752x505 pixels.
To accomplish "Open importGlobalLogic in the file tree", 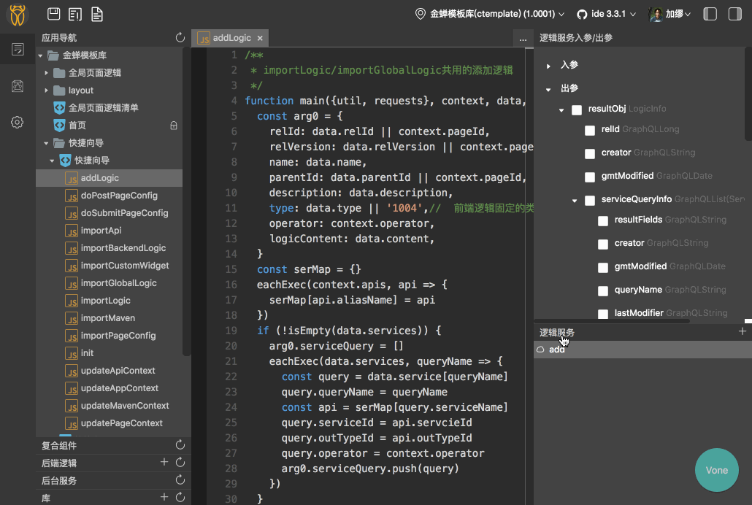I will point(118,283).
